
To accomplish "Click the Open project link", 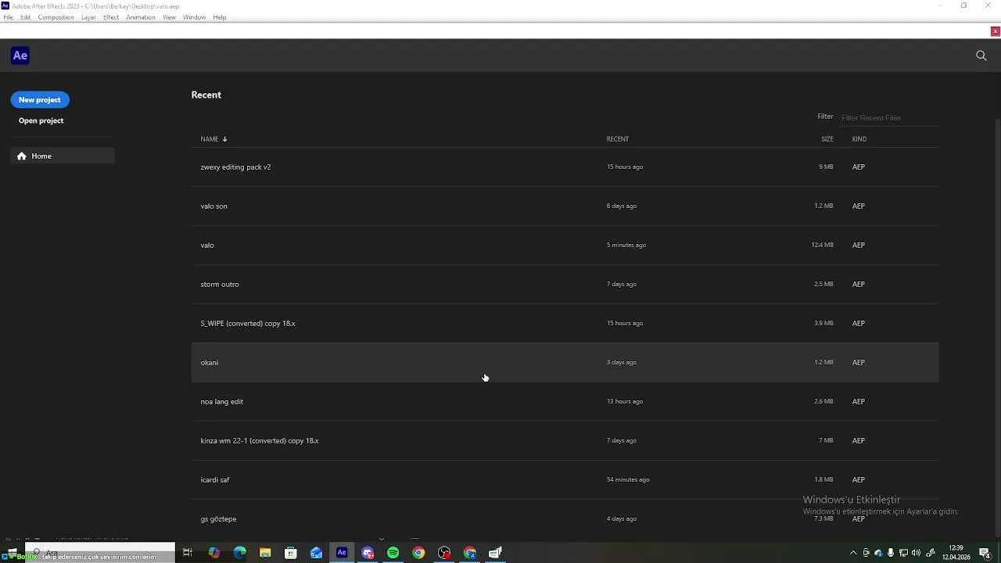I will click(41, 120).
